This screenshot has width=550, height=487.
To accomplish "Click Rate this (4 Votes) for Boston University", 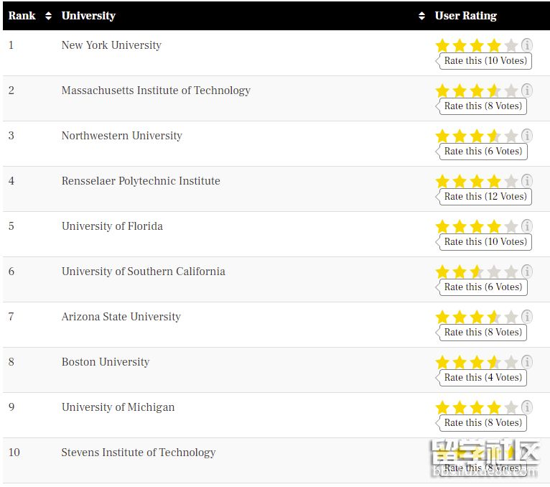I will [483, 378].
